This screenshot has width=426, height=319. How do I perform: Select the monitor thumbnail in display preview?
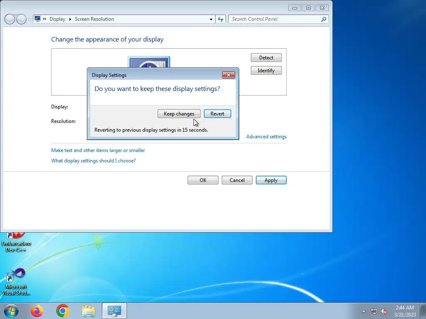click(x=149, y=62)
